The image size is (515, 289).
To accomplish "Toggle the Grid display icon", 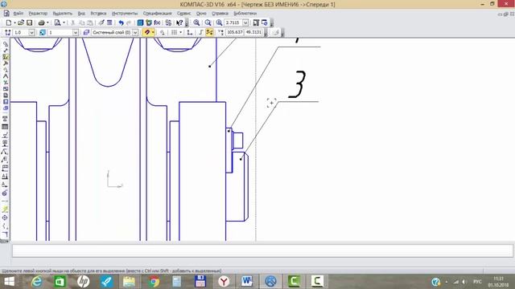I will [x=175, y=32].
